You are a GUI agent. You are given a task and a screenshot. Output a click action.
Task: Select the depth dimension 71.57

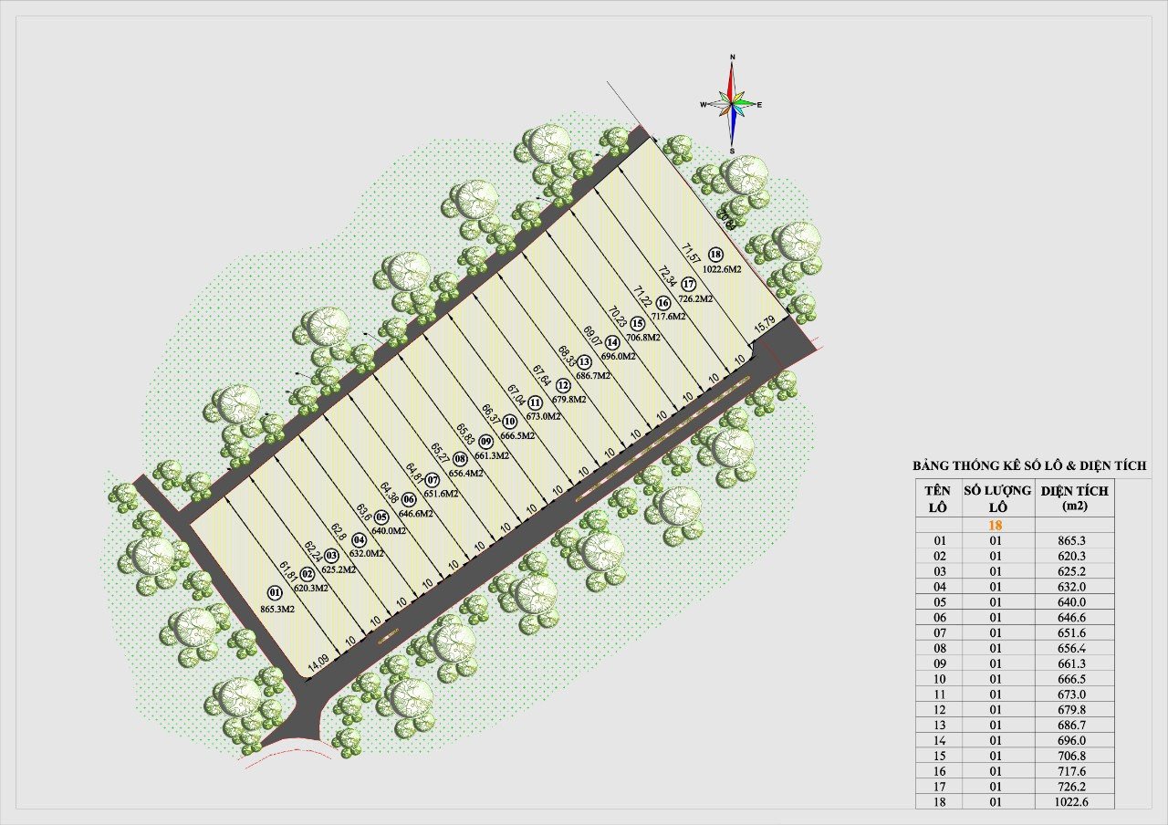pyautogui.click(x=693, y=254)
